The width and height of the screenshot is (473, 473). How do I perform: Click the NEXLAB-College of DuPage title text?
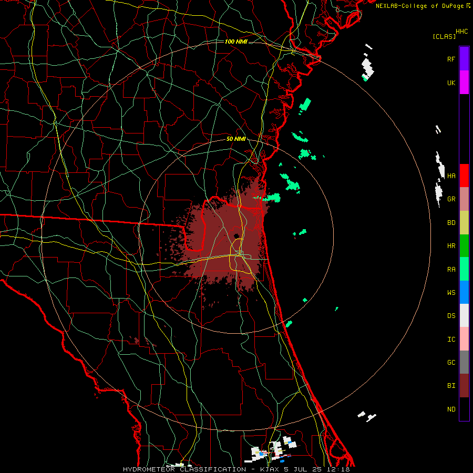pos(419,6)
